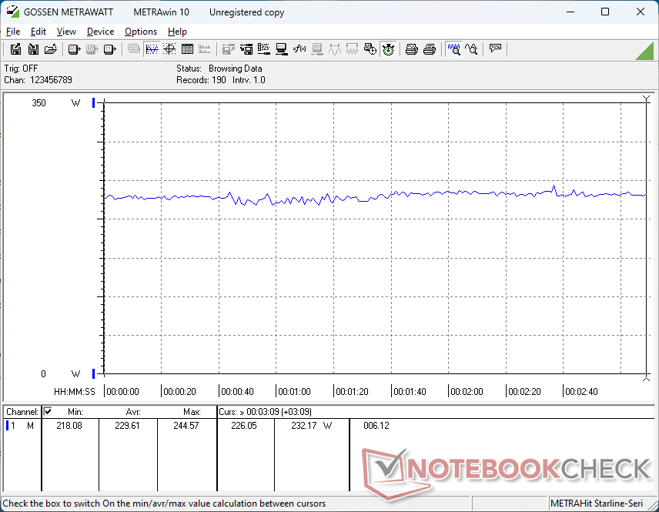The image size is (659, 512).
Task: Click the top-right Y cursor marker on graph
Action: click(x=647, y=99)
